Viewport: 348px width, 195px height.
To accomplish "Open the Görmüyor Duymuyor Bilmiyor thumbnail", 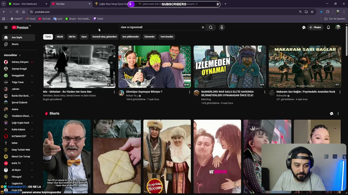I will click(x=154, y=67).
